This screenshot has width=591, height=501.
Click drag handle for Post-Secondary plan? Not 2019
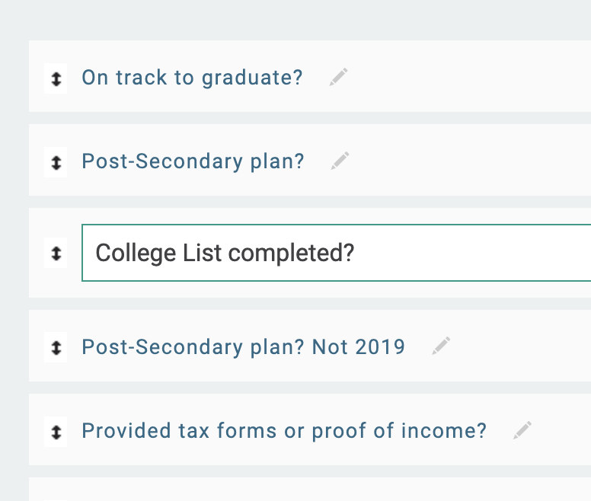[x=56, y=348]
